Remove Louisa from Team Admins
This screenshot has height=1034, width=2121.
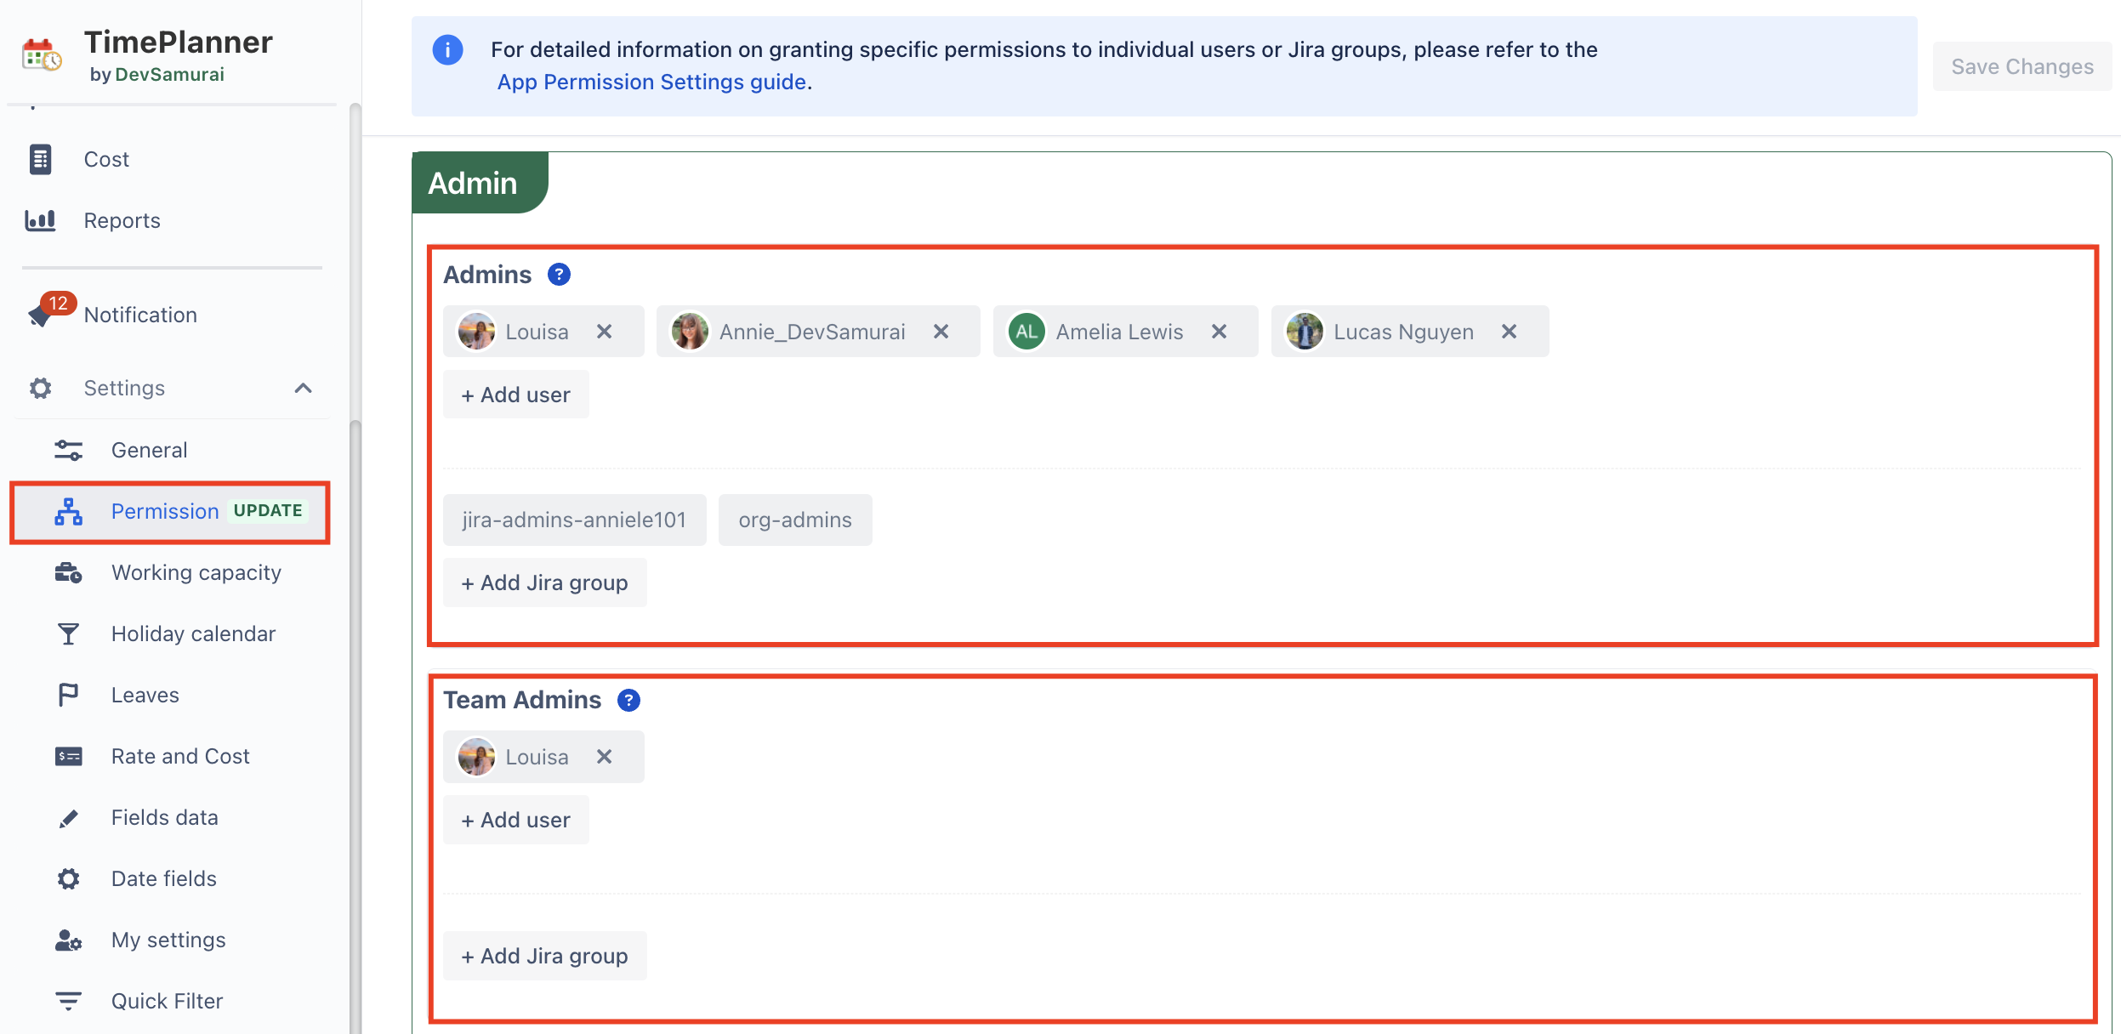[604, 757]
